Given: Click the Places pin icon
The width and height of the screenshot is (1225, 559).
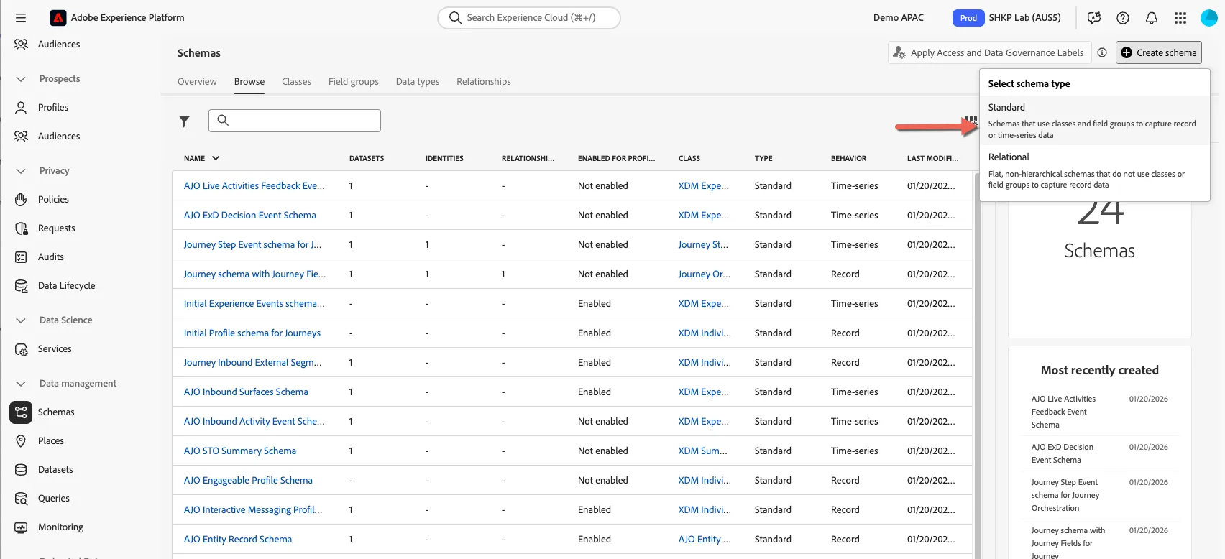Looking at the screenshot, I should 22,441.
